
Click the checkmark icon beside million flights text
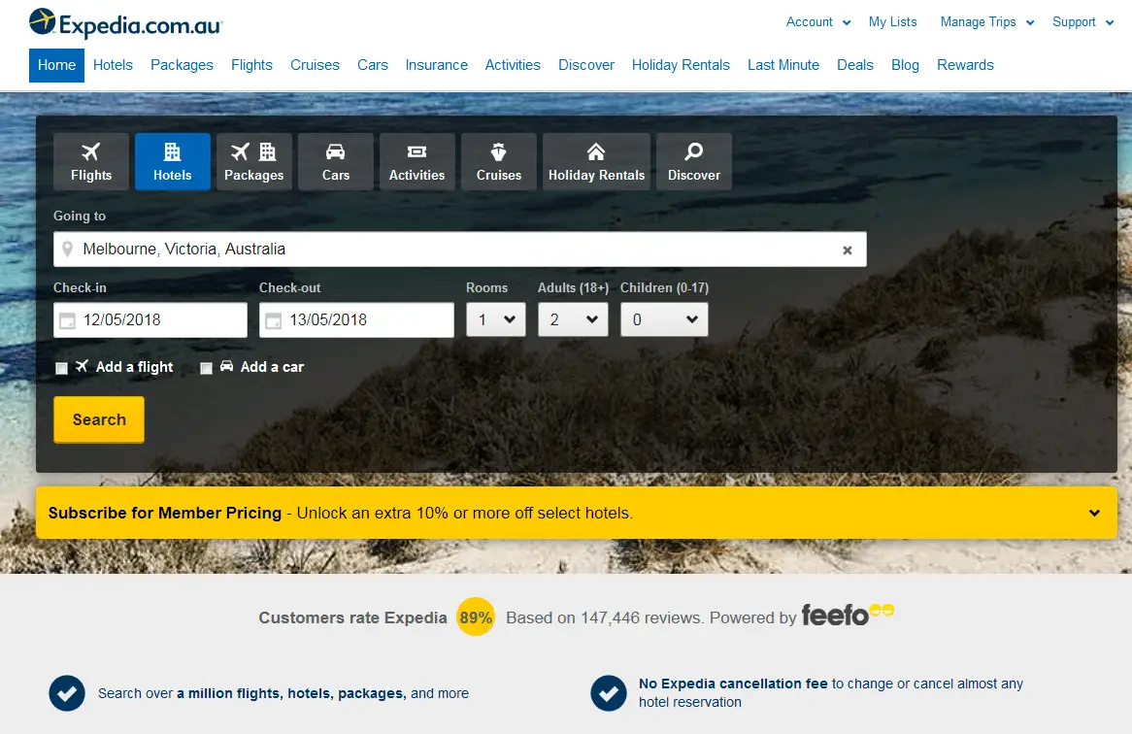tap(67, 693)
